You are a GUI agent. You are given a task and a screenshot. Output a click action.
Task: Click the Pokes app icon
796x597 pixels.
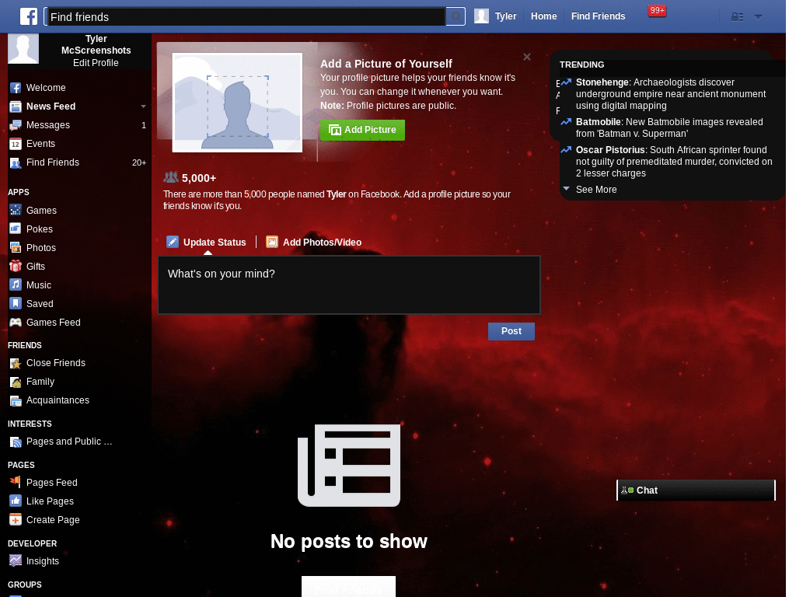pyautogui.click(x=16, y=229)
